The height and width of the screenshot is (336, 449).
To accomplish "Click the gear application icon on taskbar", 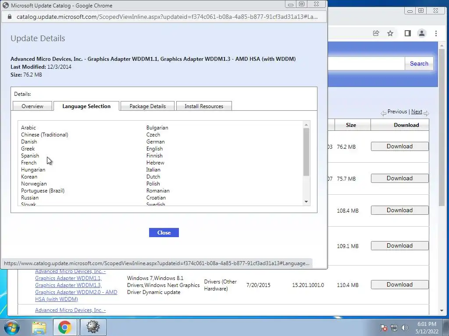I will coord(93,327).
